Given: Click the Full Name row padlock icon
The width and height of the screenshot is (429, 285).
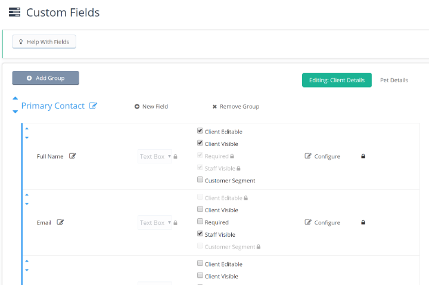Looking at the screenshot, I should [363, 156].
